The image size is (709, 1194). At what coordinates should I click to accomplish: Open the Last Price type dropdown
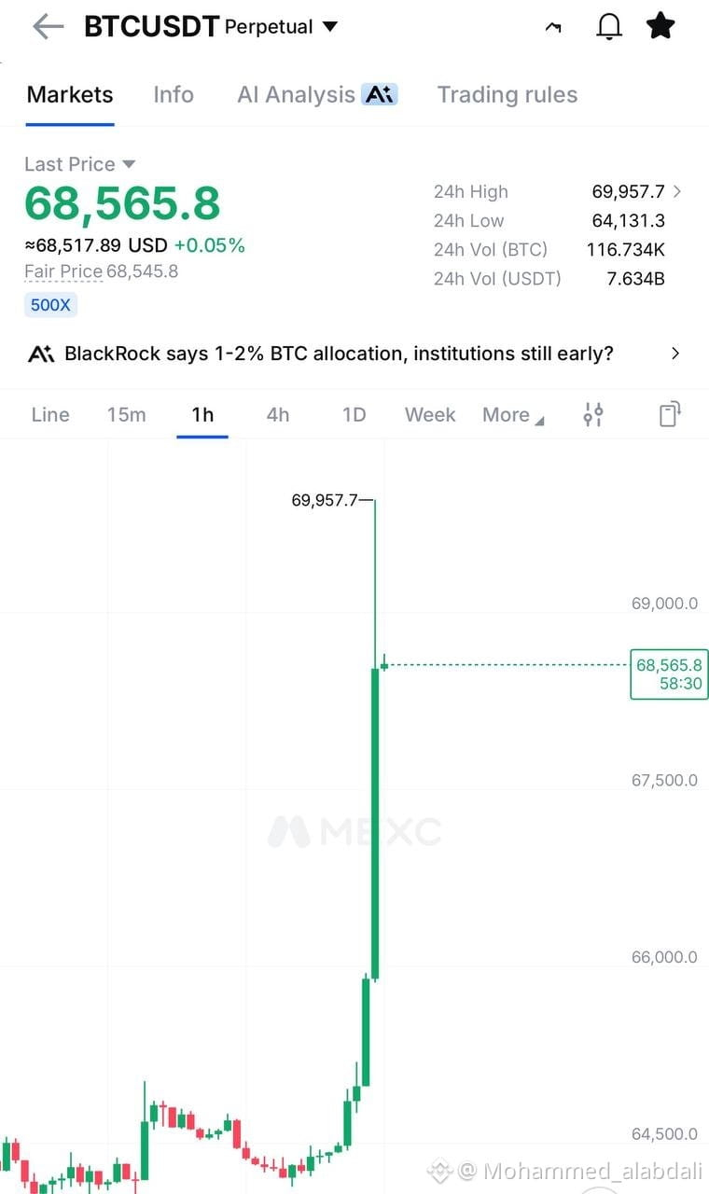click(x=129, y=164)
